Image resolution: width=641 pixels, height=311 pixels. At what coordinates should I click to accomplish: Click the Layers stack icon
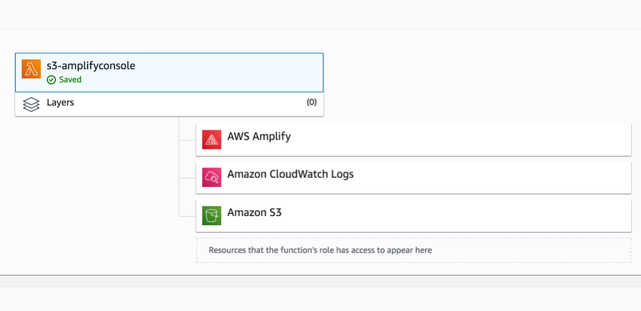point(31,104)
